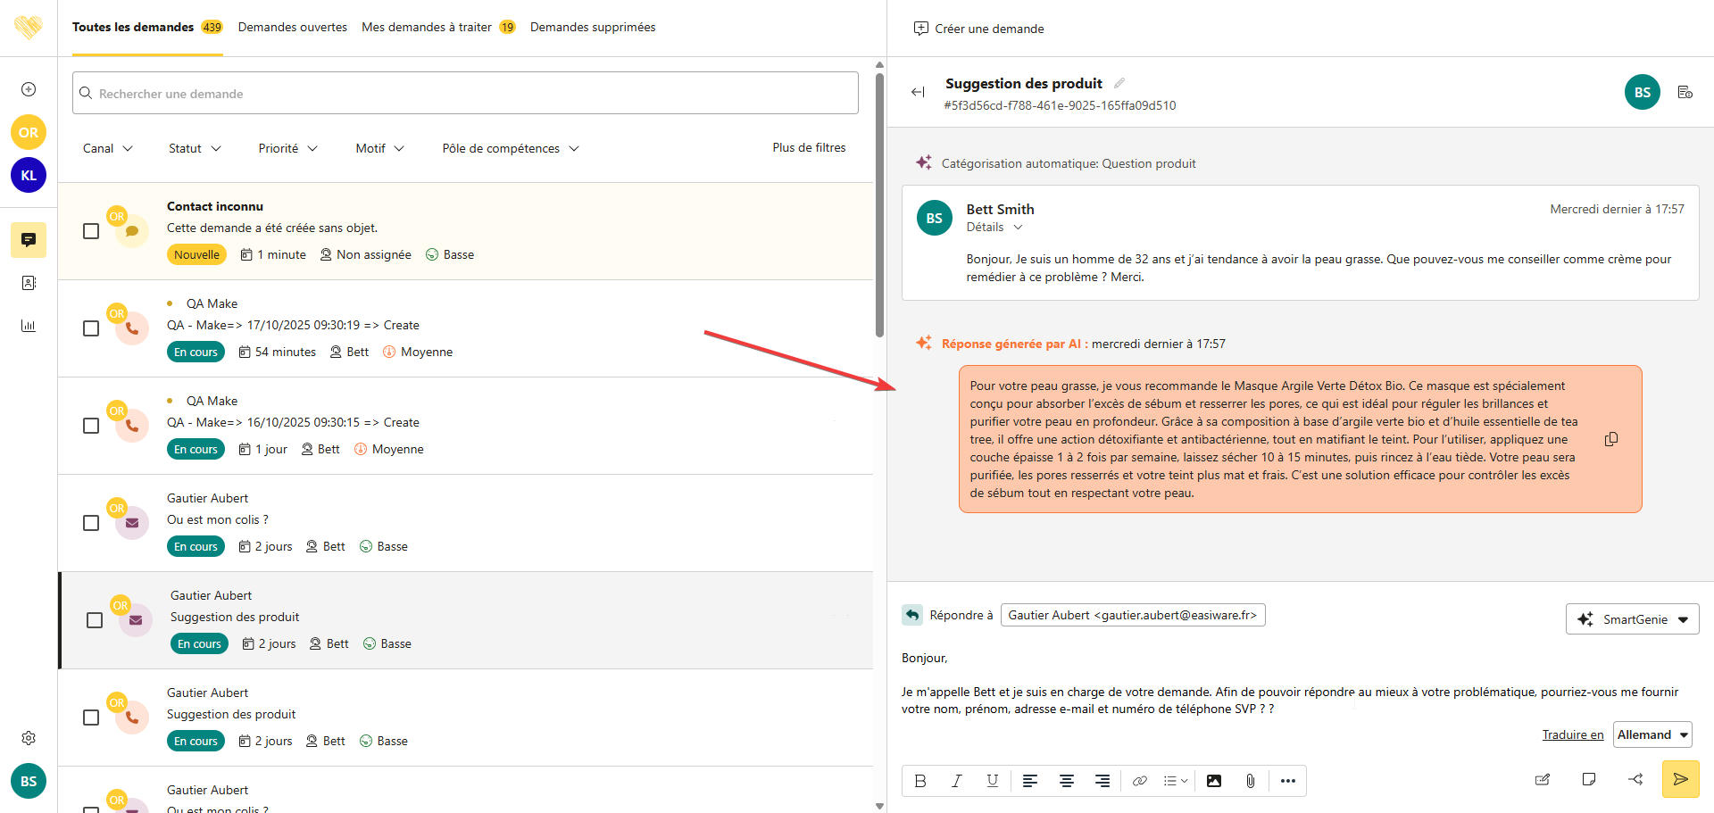
Task: Apply bold formatting in the reply editor
Action: (920, 781)
